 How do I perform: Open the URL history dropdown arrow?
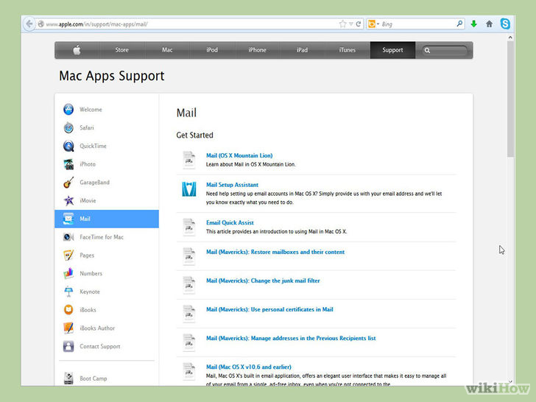[x=350, y=24]
